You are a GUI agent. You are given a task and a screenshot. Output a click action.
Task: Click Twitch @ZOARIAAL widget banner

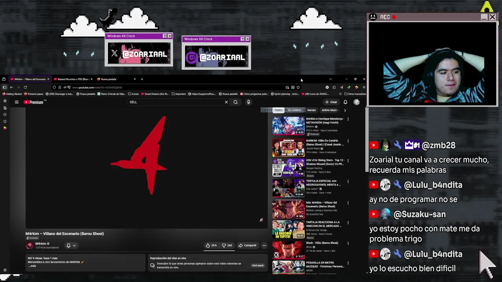(x=216, y=57)
